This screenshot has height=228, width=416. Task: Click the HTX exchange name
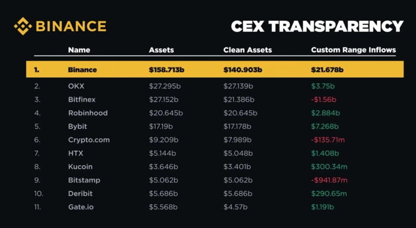tap(75, 153)
